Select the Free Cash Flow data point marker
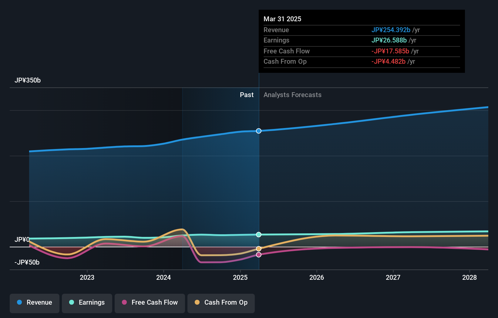The image size is (498, 318). pos(259,255)
